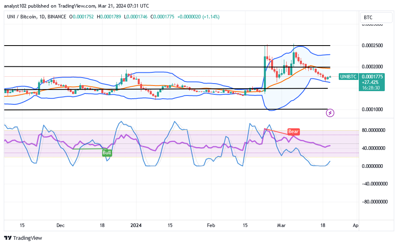Click the 0.0000000 oscillator axis label
398x245 pixels.
372,166
